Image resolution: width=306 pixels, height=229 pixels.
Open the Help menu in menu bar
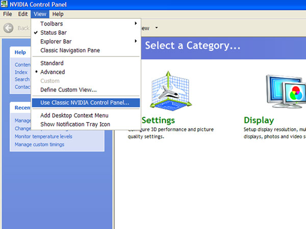point(58,14)
